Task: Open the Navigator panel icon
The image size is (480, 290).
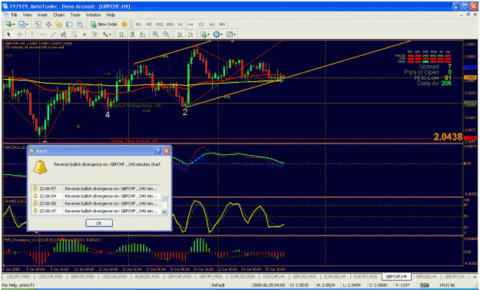Action: pyautogui.click(x=59, y=25)
